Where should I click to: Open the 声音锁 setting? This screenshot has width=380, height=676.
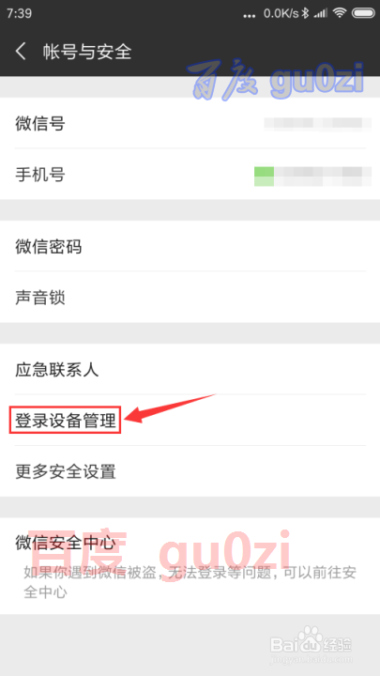[x=190, y=298]
